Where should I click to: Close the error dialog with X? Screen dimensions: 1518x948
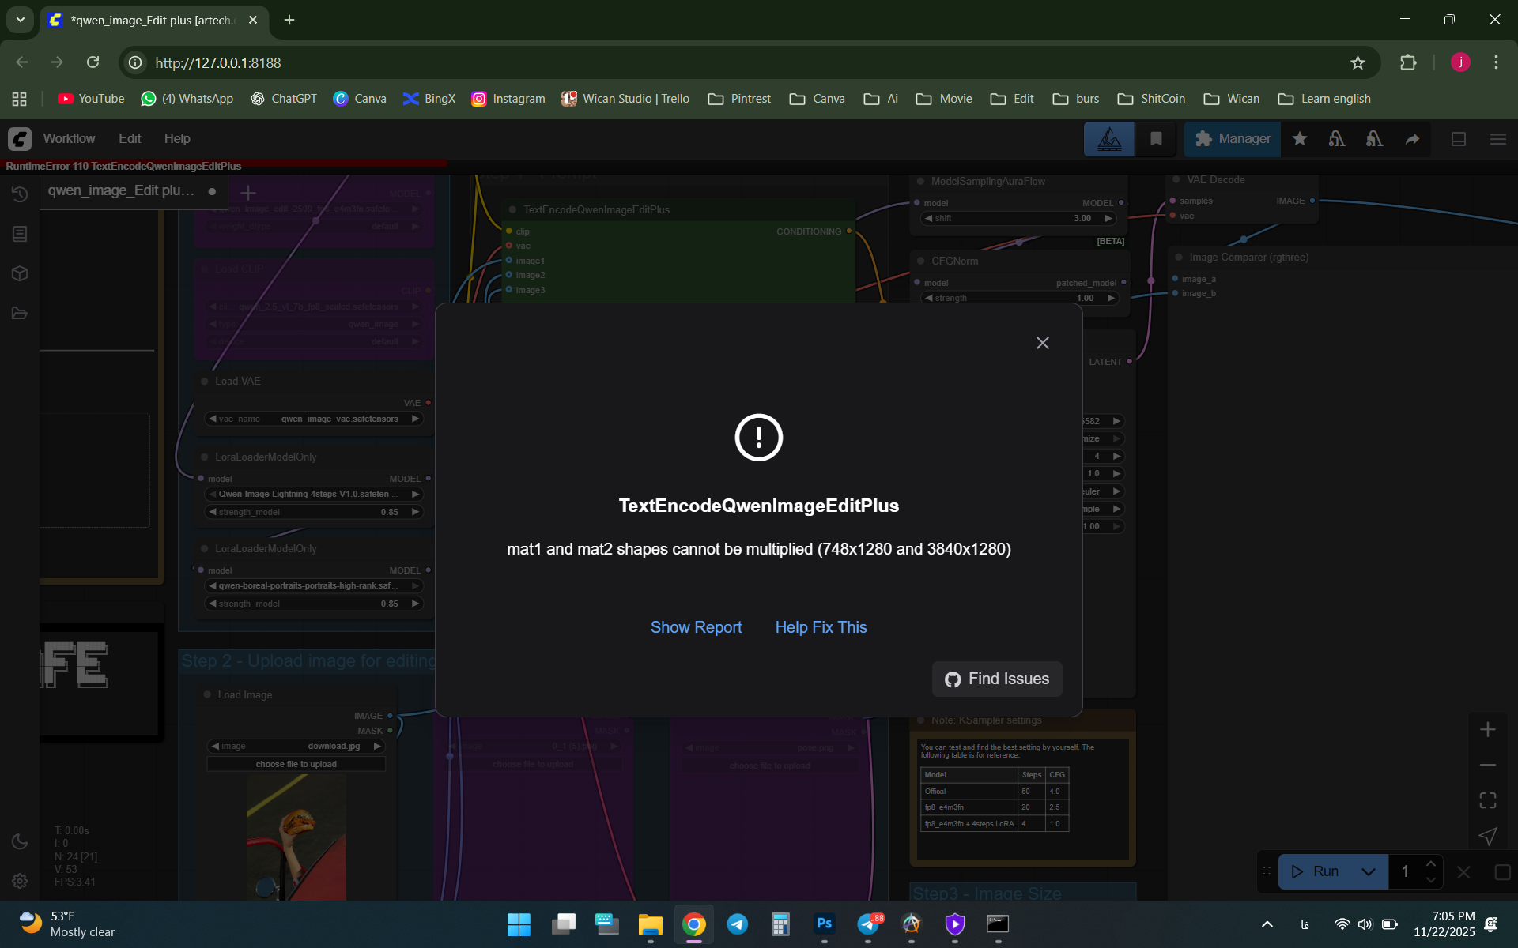[x=1042, y=343]
